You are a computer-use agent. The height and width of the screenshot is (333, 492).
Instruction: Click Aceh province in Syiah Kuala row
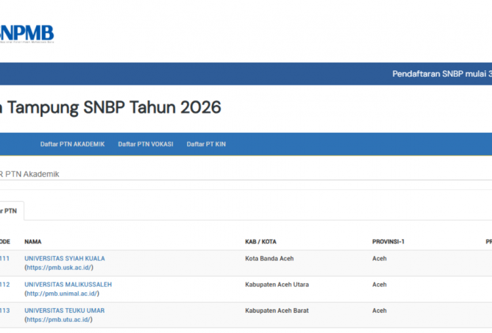click(x=379, y=259)
